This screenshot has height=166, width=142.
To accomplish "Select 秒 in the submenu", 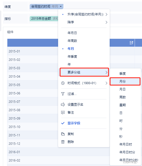I will tap(125, 137).
